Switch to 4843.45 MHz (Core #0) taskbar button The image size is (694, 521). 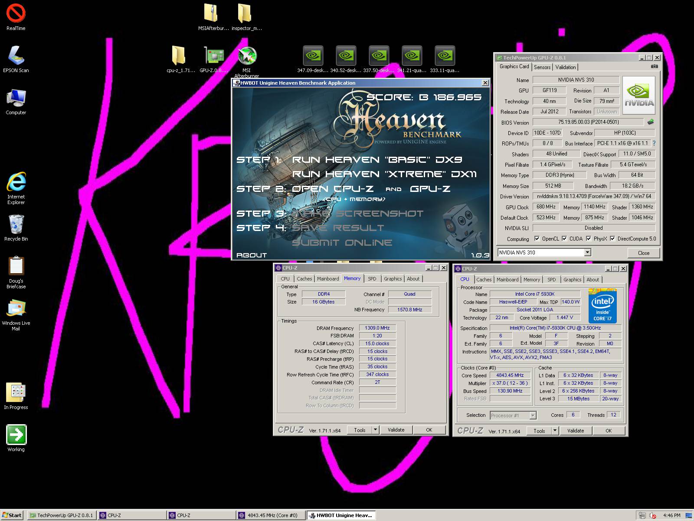coord(270,515)
